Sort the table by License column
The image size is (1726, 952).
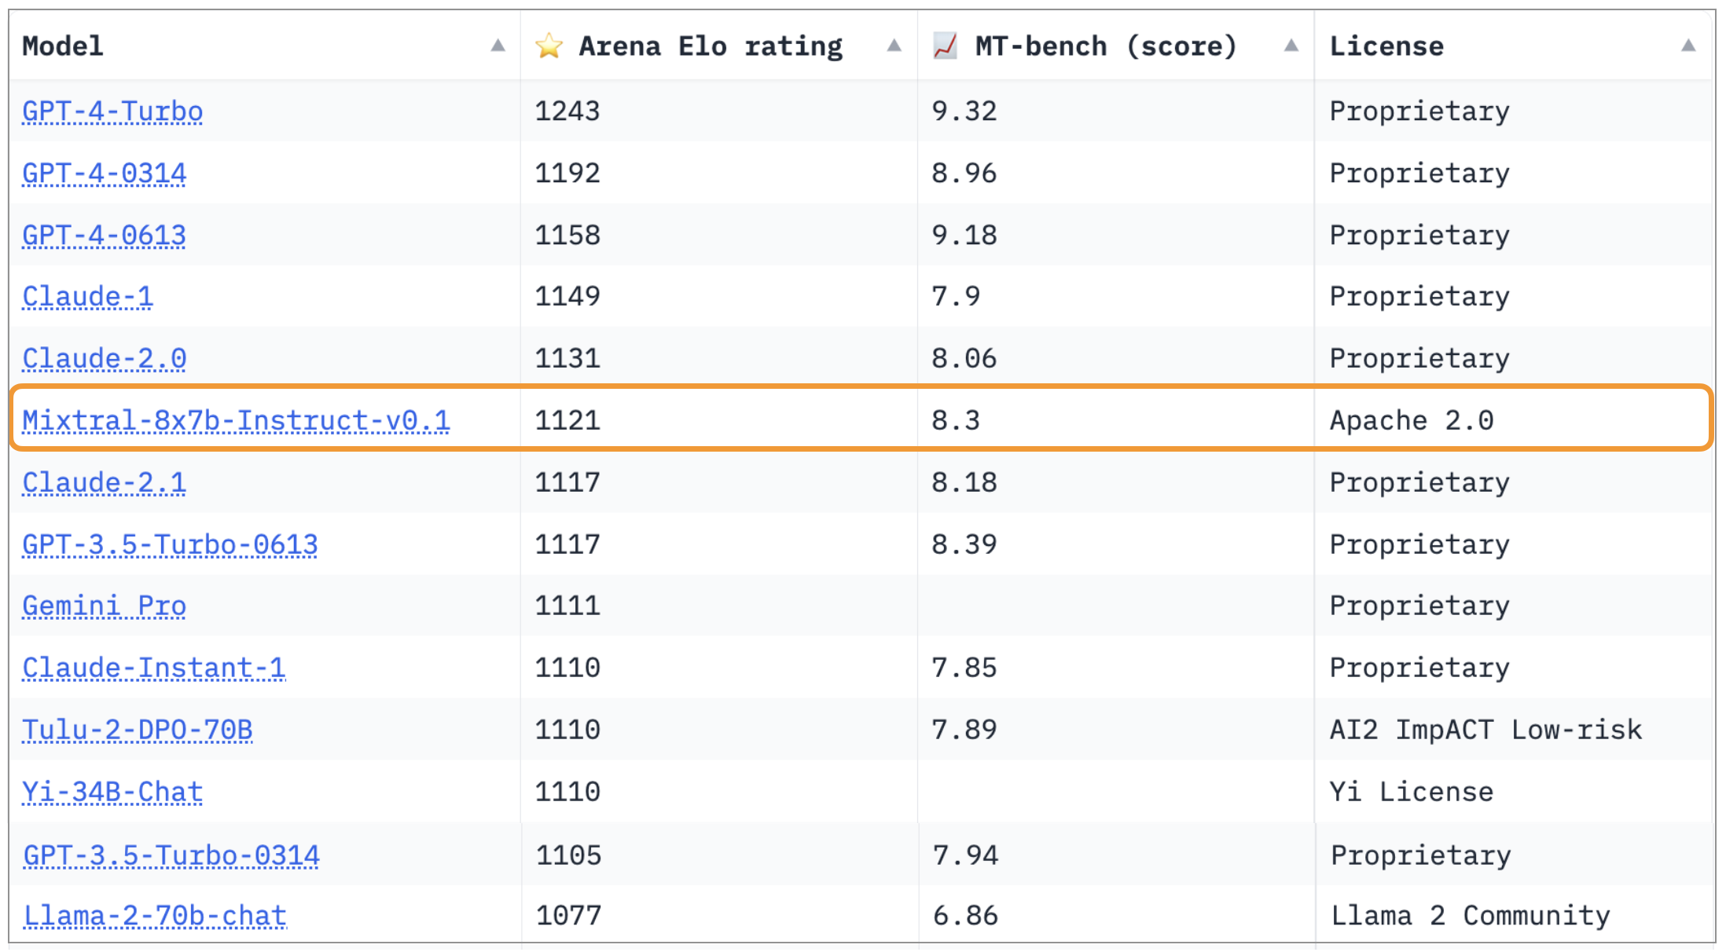(1387, 46)
